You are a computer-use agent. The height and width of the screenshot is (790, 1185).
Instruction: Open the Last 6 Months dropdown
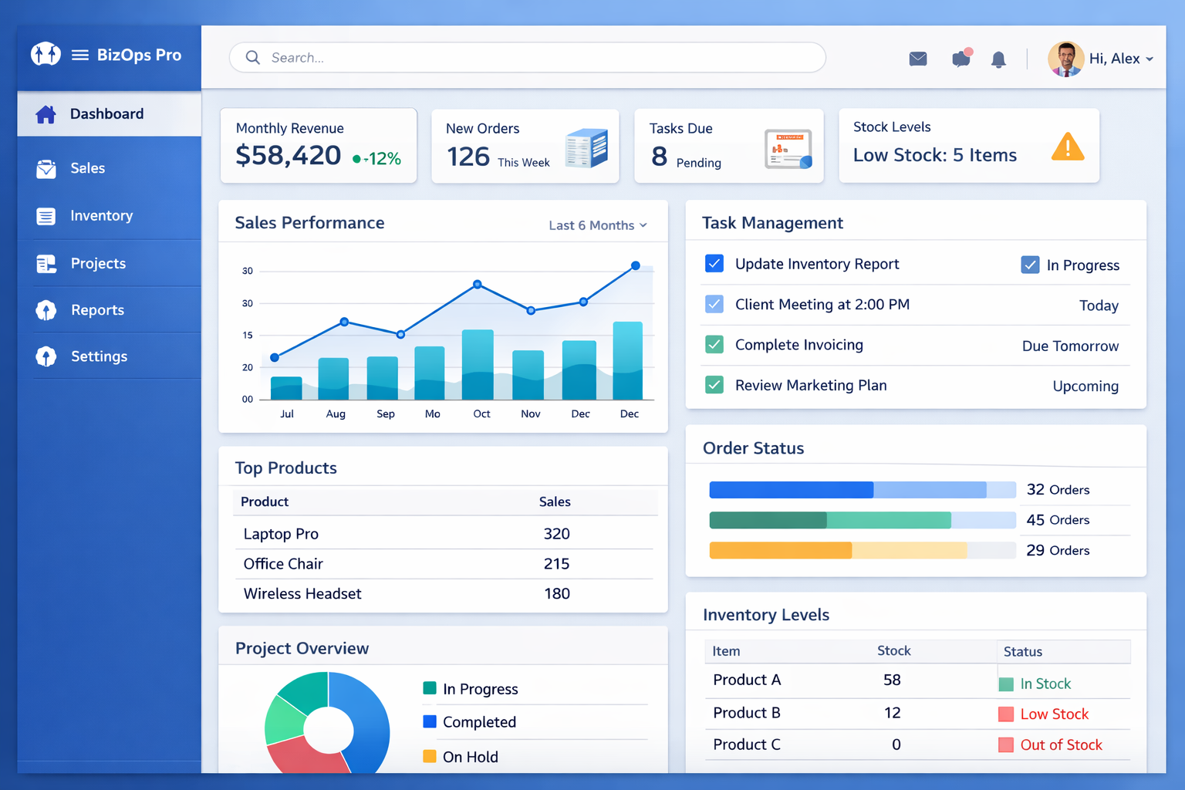(598, 225)
